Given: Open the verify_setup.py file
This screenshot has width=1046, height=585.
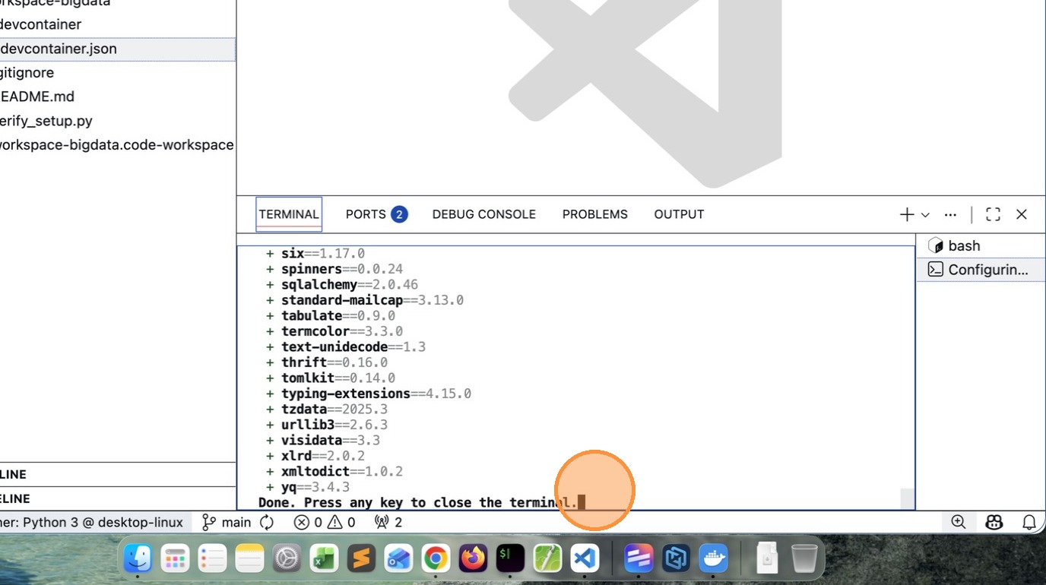Looking at the screenshot, I should click(x=118, y=121).
